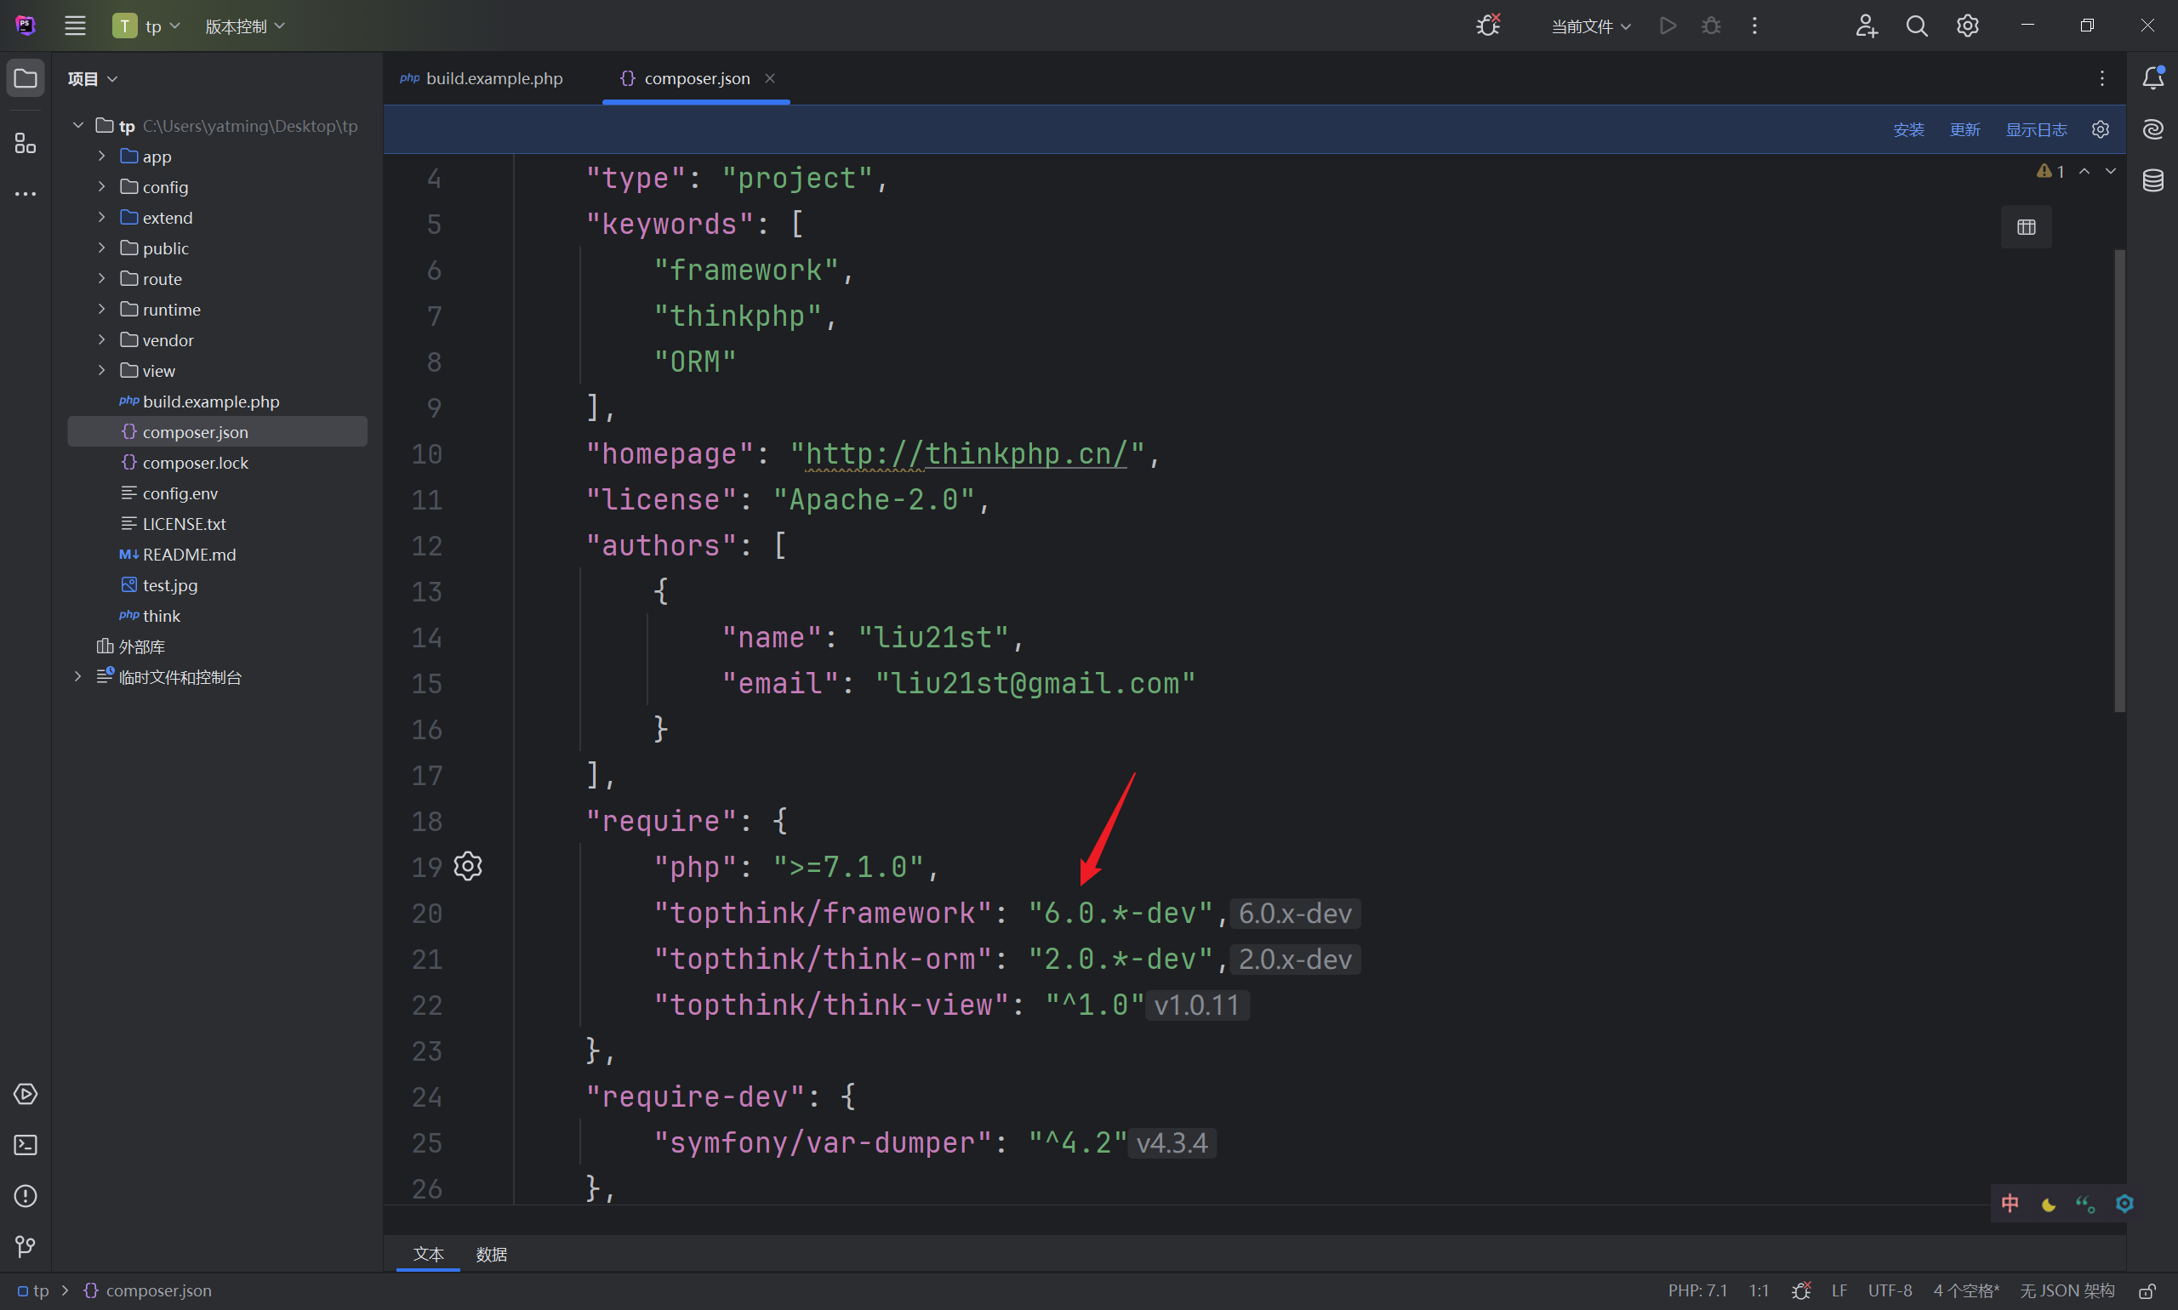The width and height of the screenshot is (2178, 1310).
Task: Click the 安装 composer install link
Action: tap(1907, 130)
